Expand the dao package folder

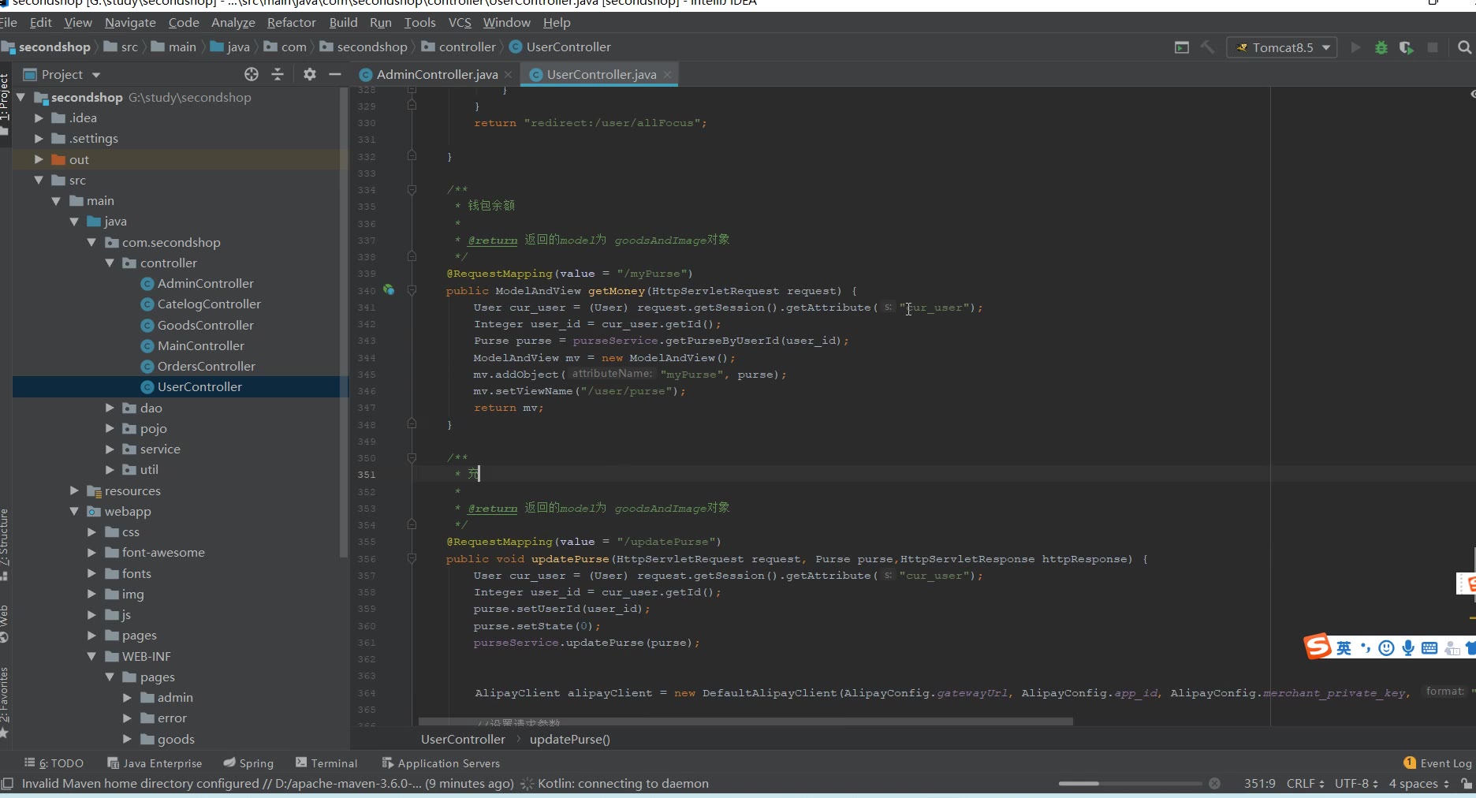pyautogui.click(x=110, y=408)
